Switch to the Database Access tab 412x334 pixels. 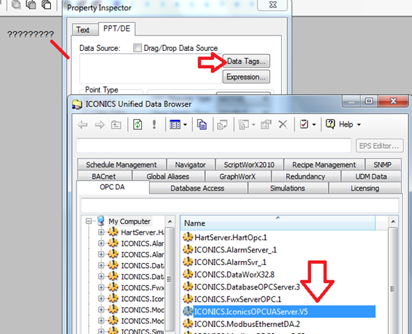(198, 188)
